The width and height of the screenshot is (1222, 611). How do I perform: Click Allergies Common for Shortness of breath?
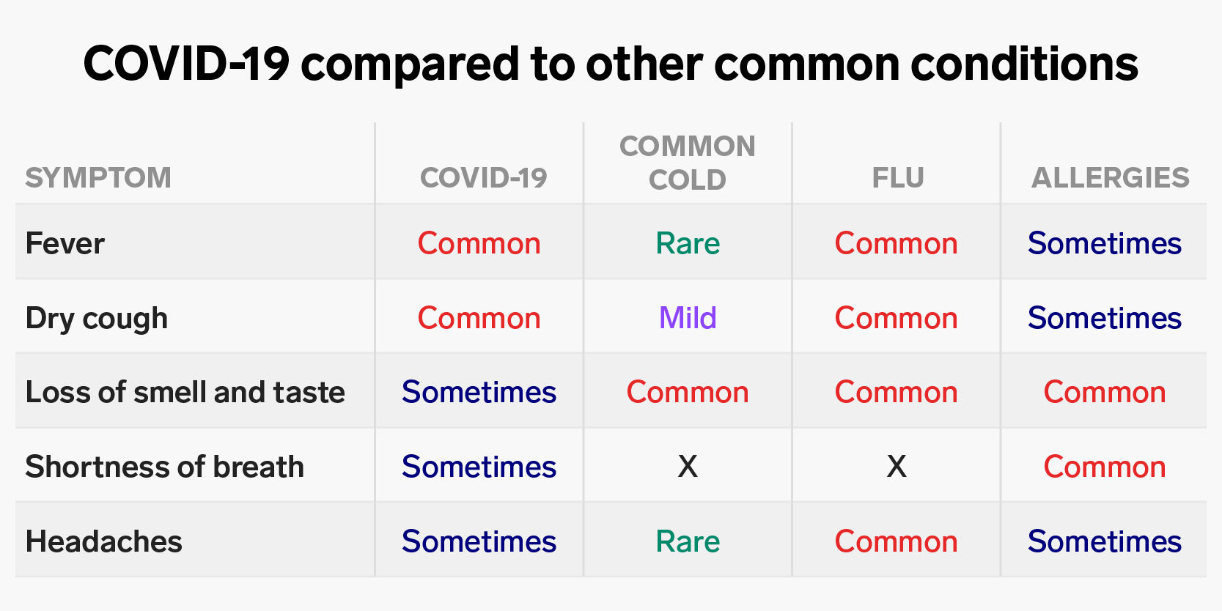tap(1105, 467)
